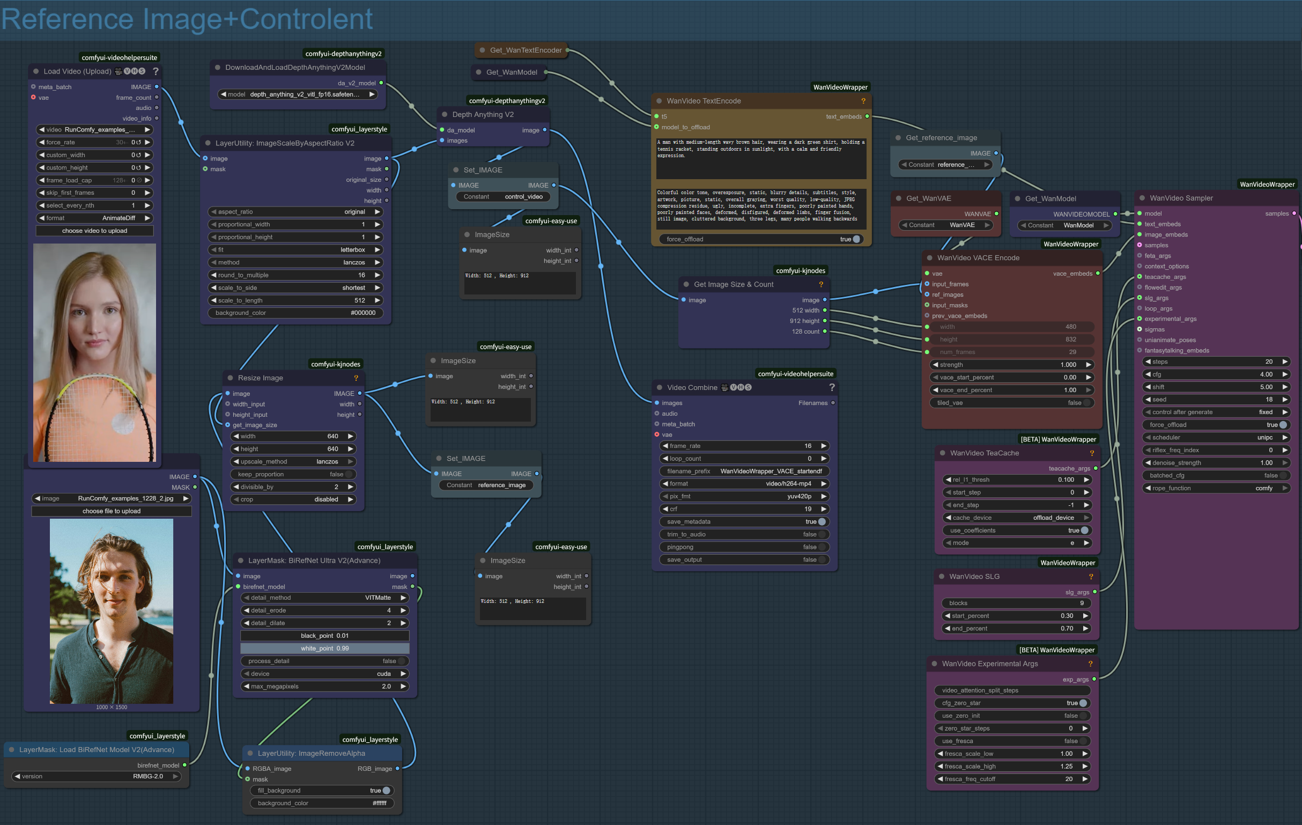Screen dimensions: 1302x825
Task: Show WanVideo Experimental Args help icon
Action: tap(1091, 663)
